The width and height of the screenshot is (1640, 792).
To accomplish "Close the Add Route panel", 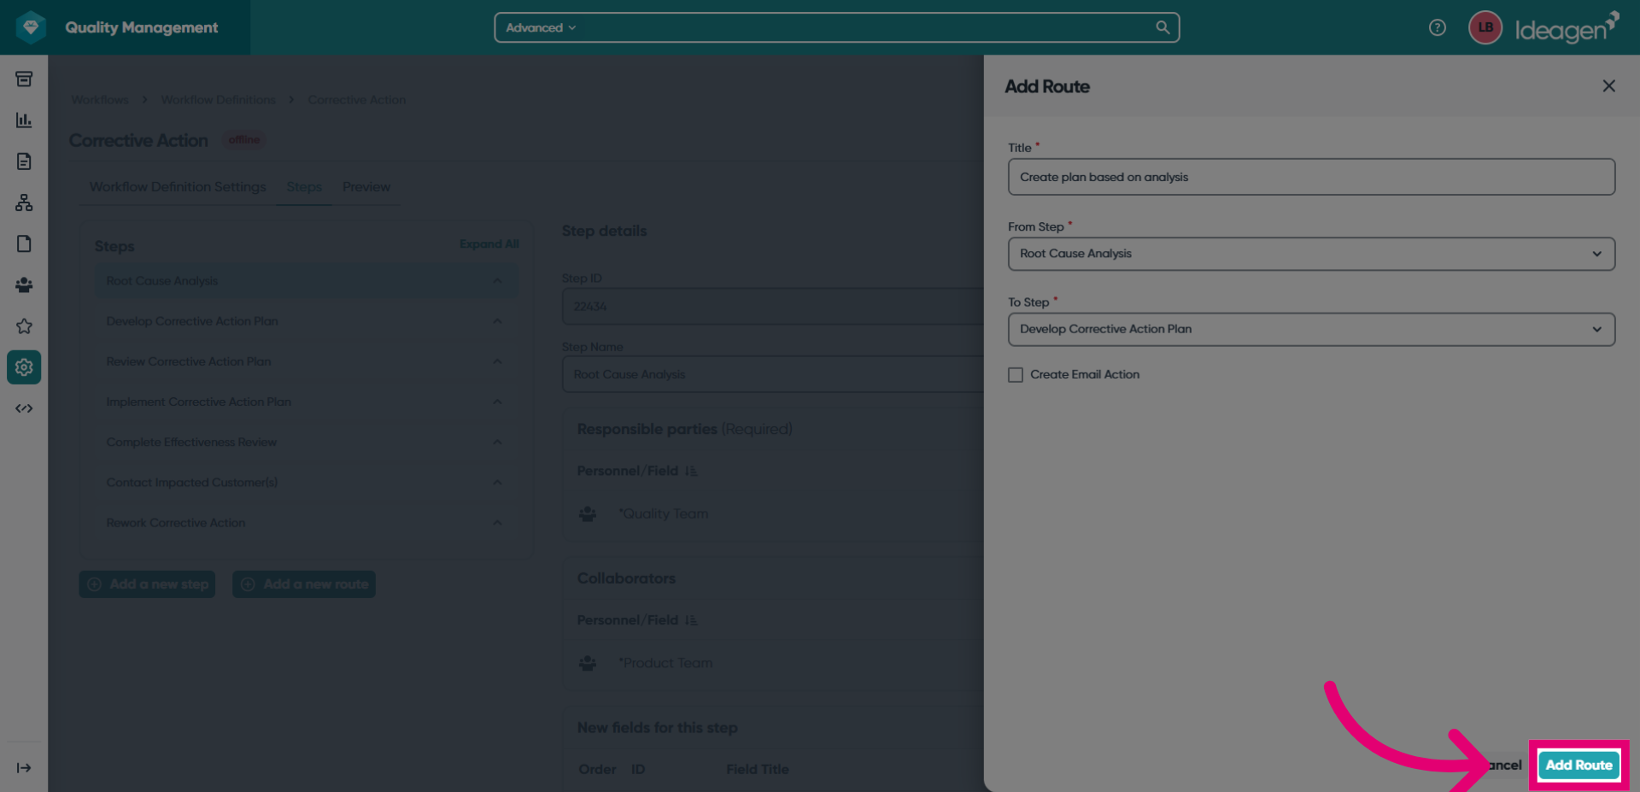I will click(1608, 85).
